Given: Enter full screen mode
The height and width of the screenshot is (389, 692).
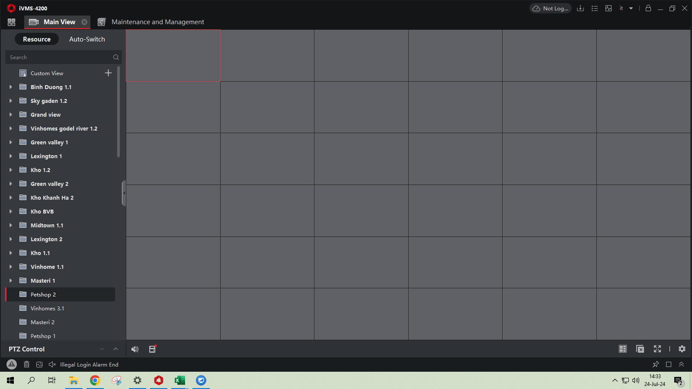Looking at the screenshot, I should point(657,349).
